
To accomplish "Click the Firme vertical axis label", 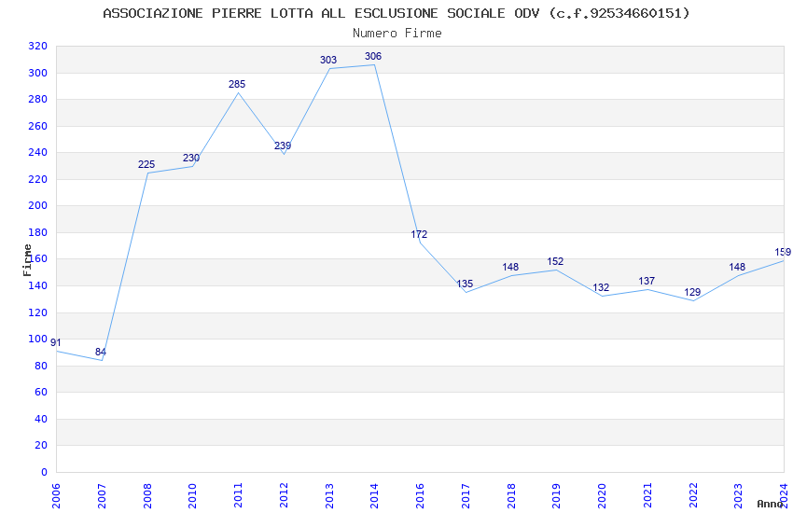I will [x=27, y=260].
